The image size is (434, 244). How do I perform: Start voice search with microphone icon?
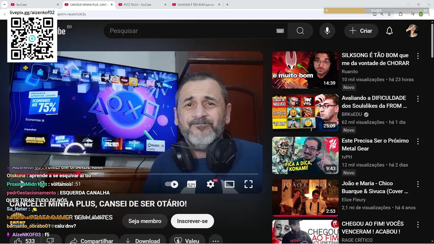[327, 31]
